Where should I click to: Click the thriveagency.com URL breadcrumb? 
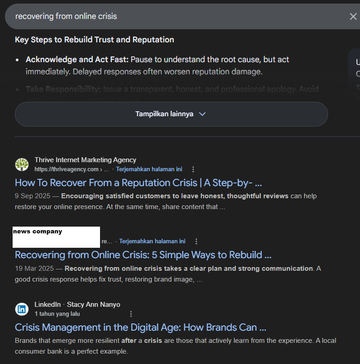coord(71,169)
